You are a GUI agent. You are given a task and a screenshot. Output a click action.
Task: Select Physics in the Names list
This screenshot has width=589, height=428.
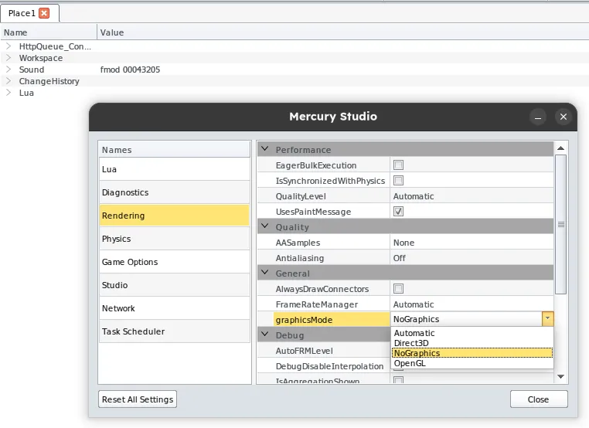click(174, 239)
